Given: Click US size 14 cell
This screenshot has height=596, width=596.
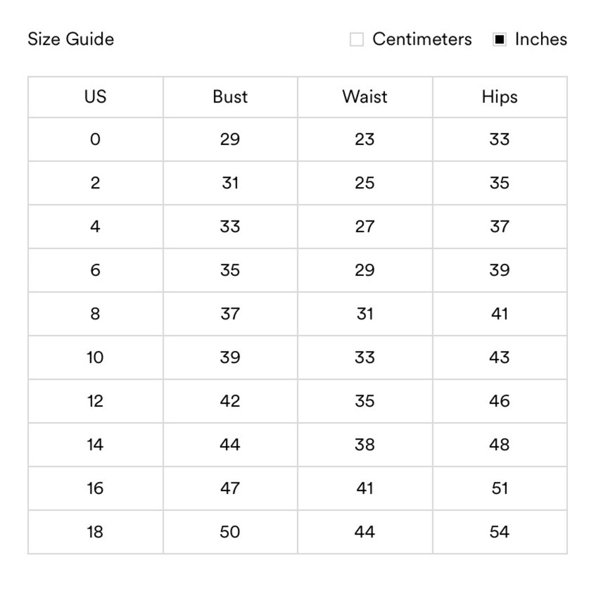Looking at the screenshot, I should (95, 445).
